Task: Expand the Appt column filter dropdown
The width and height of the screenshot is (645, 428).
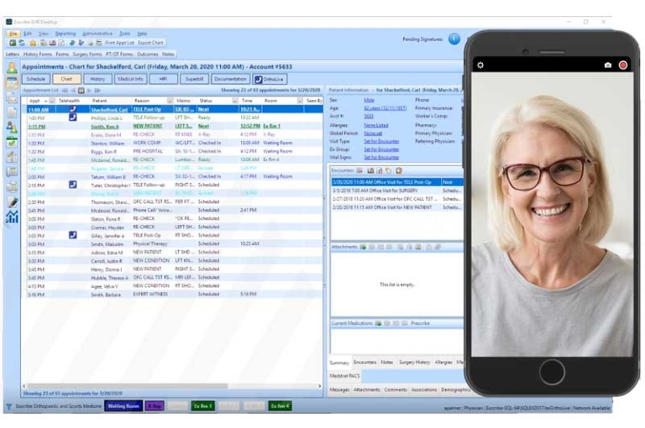Action: pos(51,101)
